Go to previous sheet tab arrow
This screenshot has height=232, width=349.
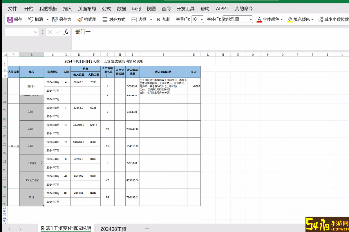(x=10, y=229)
